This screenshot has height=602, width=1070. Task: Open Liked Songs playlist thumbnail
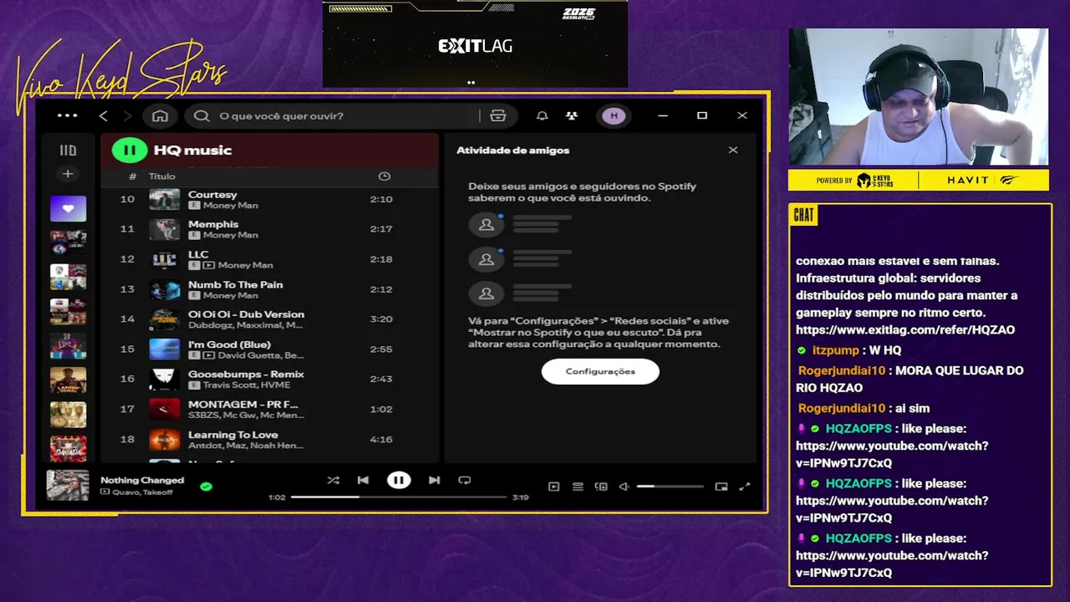pos(68,208)
